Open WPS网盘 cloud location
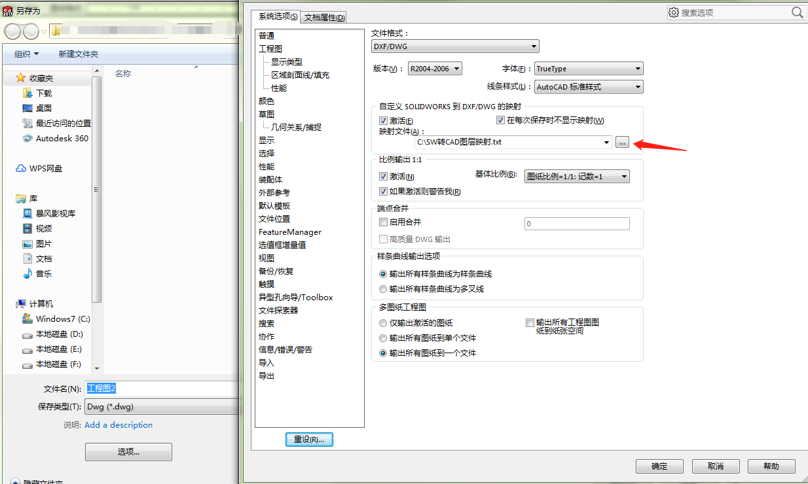This screenshot has width=808, height=484. (x=40, y=168)
